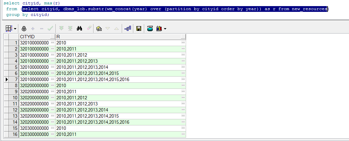The image size is (349, 141).
Task: Toggle query by example icon
Action: (99, 29)
